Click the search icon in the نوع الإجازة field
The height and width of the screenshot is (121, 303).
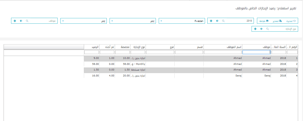[268, 29]
